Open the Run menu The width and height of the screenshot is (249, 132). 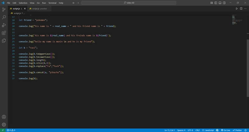tap(44, 3)
